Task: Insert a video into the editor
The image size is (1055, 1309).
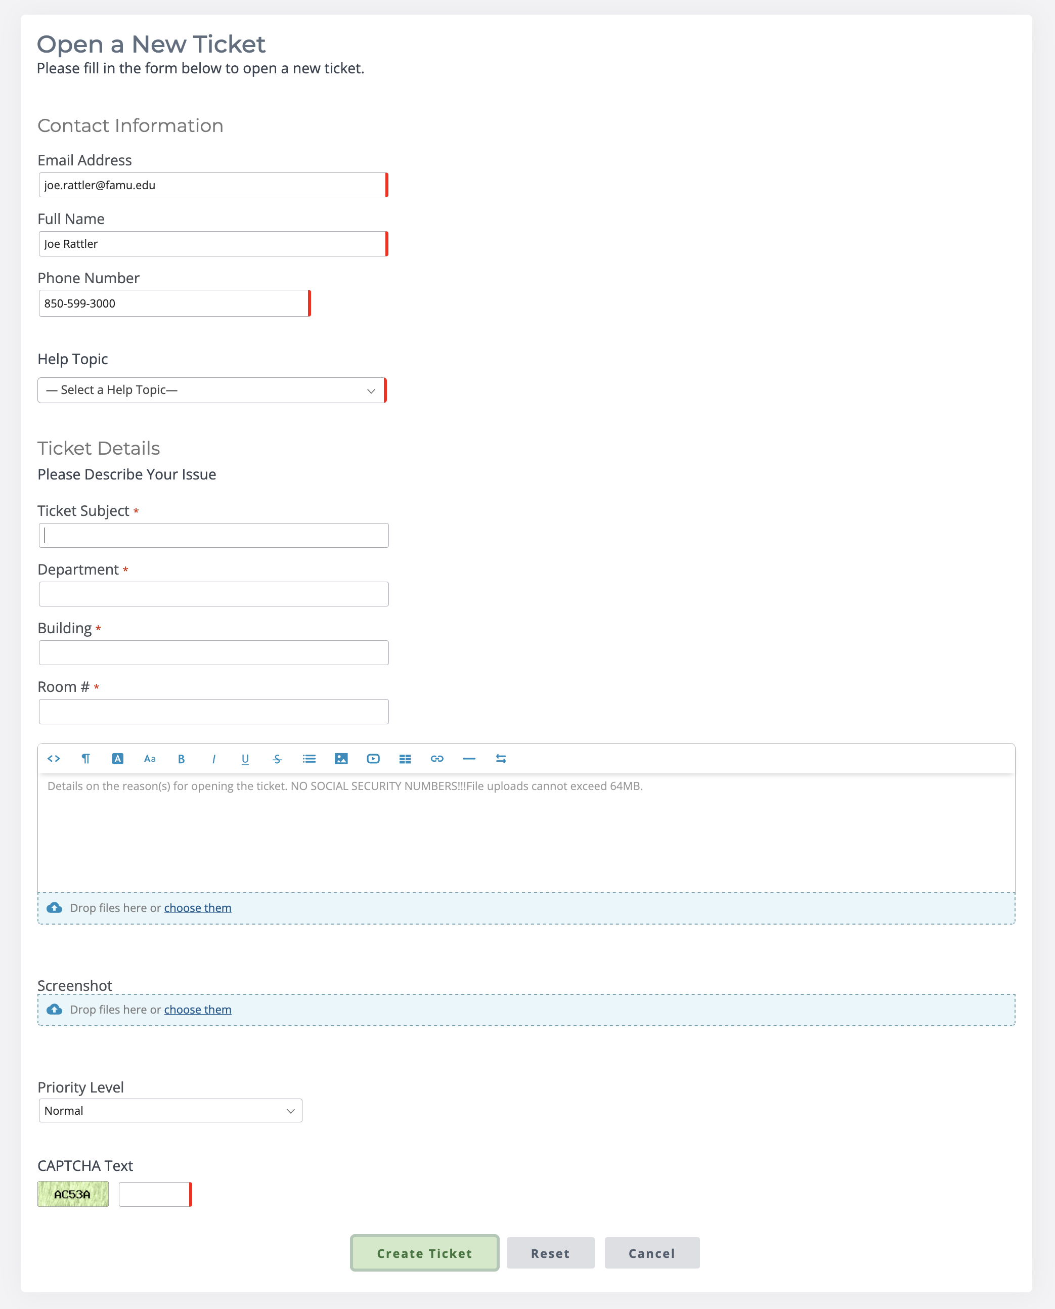Action: (x=373, y=758)
